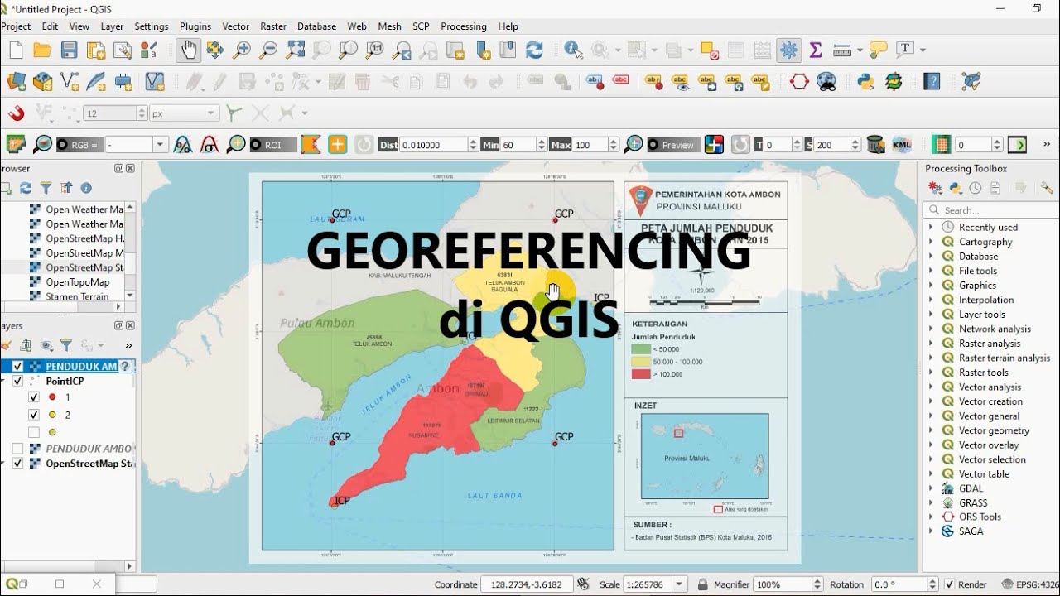Click the Zoom In magnifier tool
Viewport: 1060px width, 596px height.
pos(242,50)
